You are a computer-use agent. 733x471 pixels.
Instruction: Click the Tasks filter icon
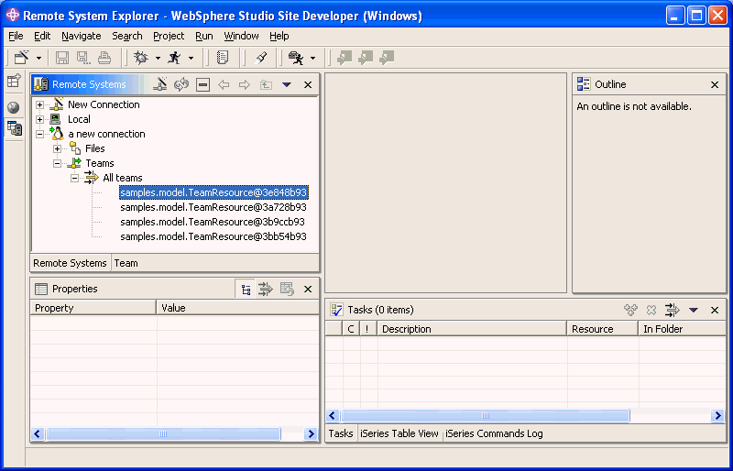(x=672, y=311)
